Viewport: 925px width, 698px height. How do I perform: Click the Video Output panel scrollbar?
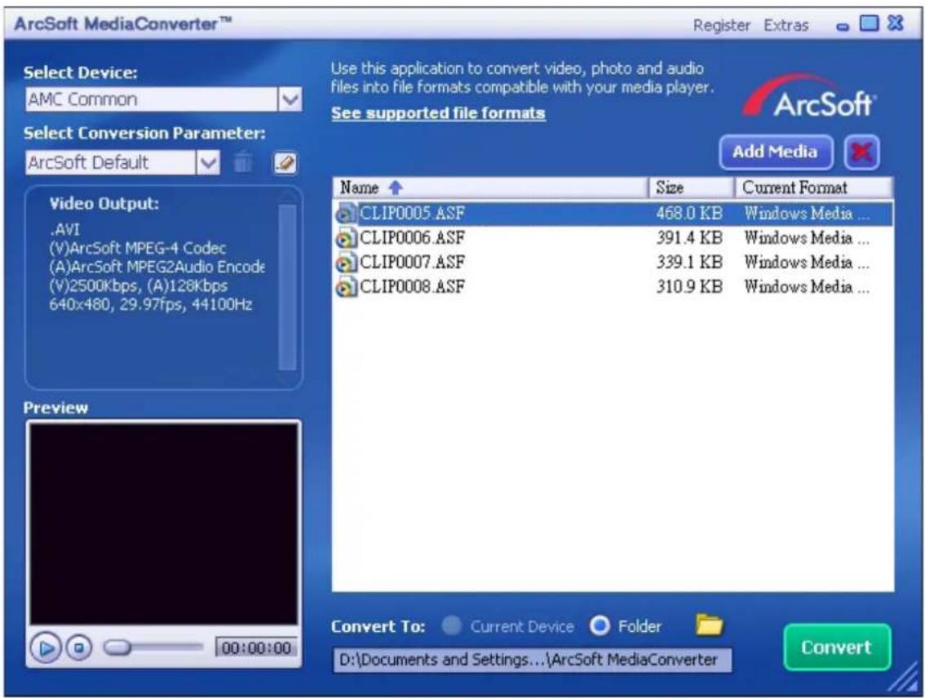click(x=287, y=287)
